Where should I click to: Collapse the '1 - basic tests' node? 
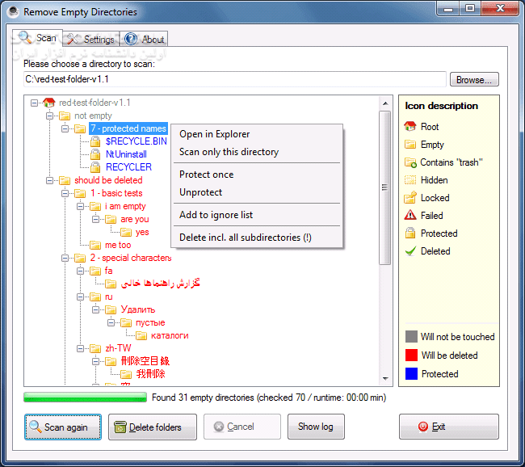tap(65, 193)
